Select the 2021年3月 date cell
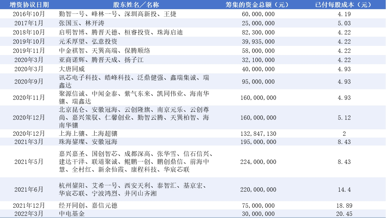The width and height of the screenshot is (386, 218). pyautogui.click(x=29, y=142)
